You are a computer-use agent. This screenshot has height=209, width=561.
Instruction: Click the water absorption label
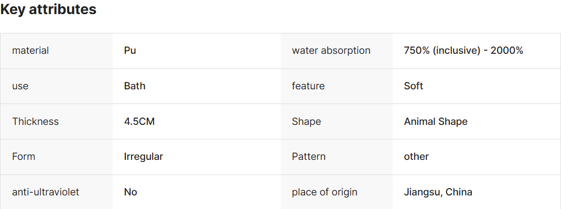click(331, 51)
